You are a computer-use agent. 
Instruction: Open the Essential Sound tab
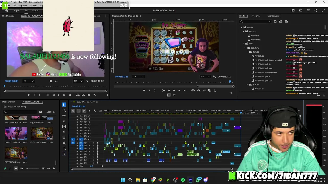pos(274,16)
